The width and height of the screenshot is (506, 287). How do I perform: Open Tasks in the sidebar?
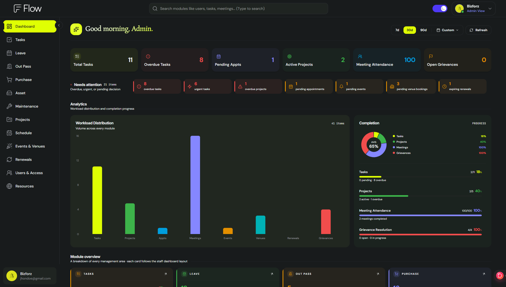(x=30, y=40)
